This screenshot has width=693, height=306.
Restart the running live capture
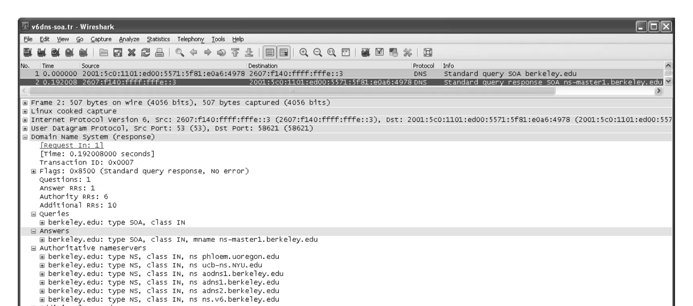(x=83, y=53)
